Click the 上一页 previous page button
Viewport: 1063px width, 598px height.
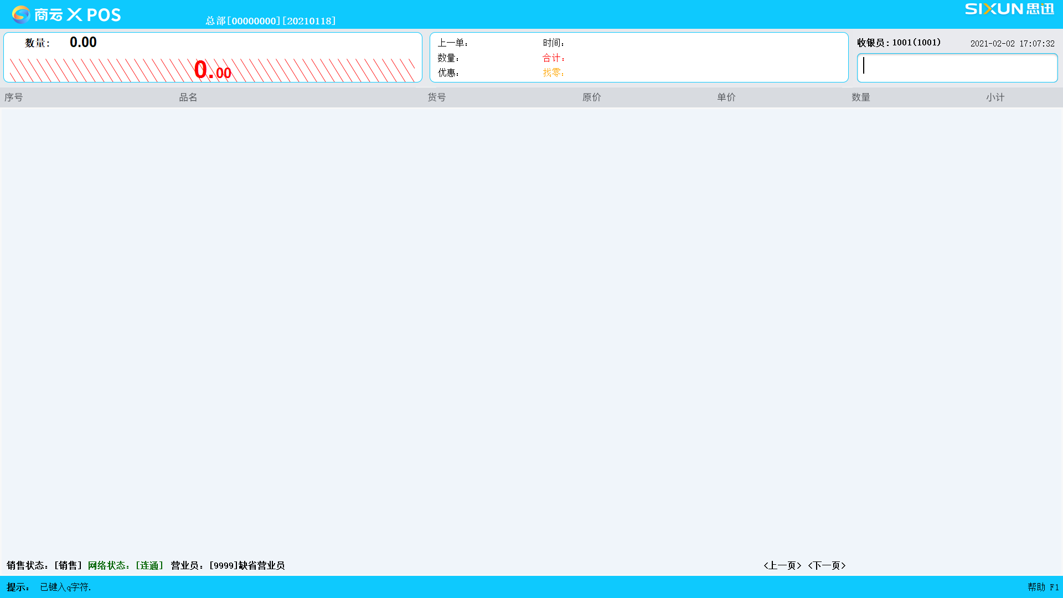click(x=781, y=565)
